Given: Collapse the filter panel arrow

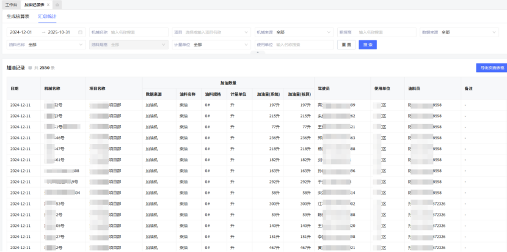Looking at the screenshot, I should click(x=258, y=52).
